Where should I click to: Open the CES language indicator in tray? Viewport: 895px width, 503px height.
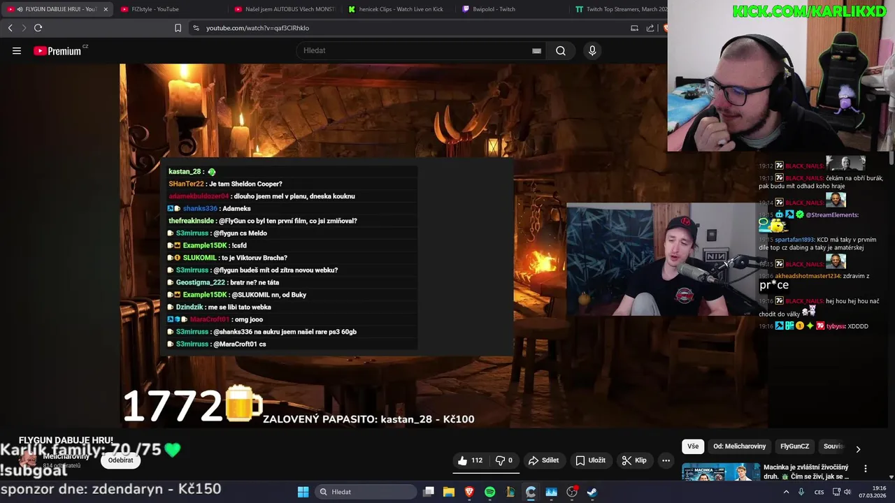click(x=819, y=492)
